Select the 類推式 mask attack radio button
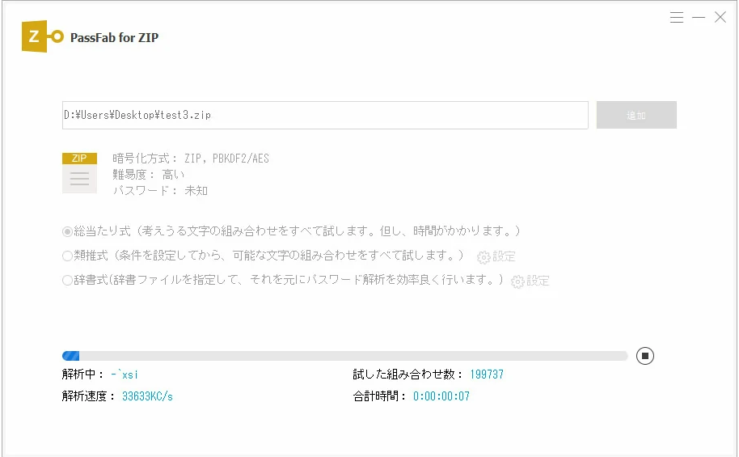The image size is (739, 457). [67, 256]
